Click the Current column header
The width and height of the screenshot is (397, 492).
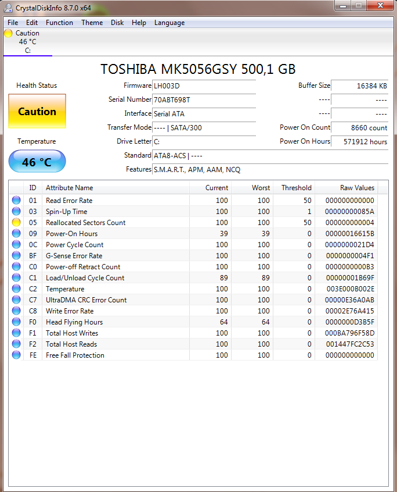(x=210, y=188)
